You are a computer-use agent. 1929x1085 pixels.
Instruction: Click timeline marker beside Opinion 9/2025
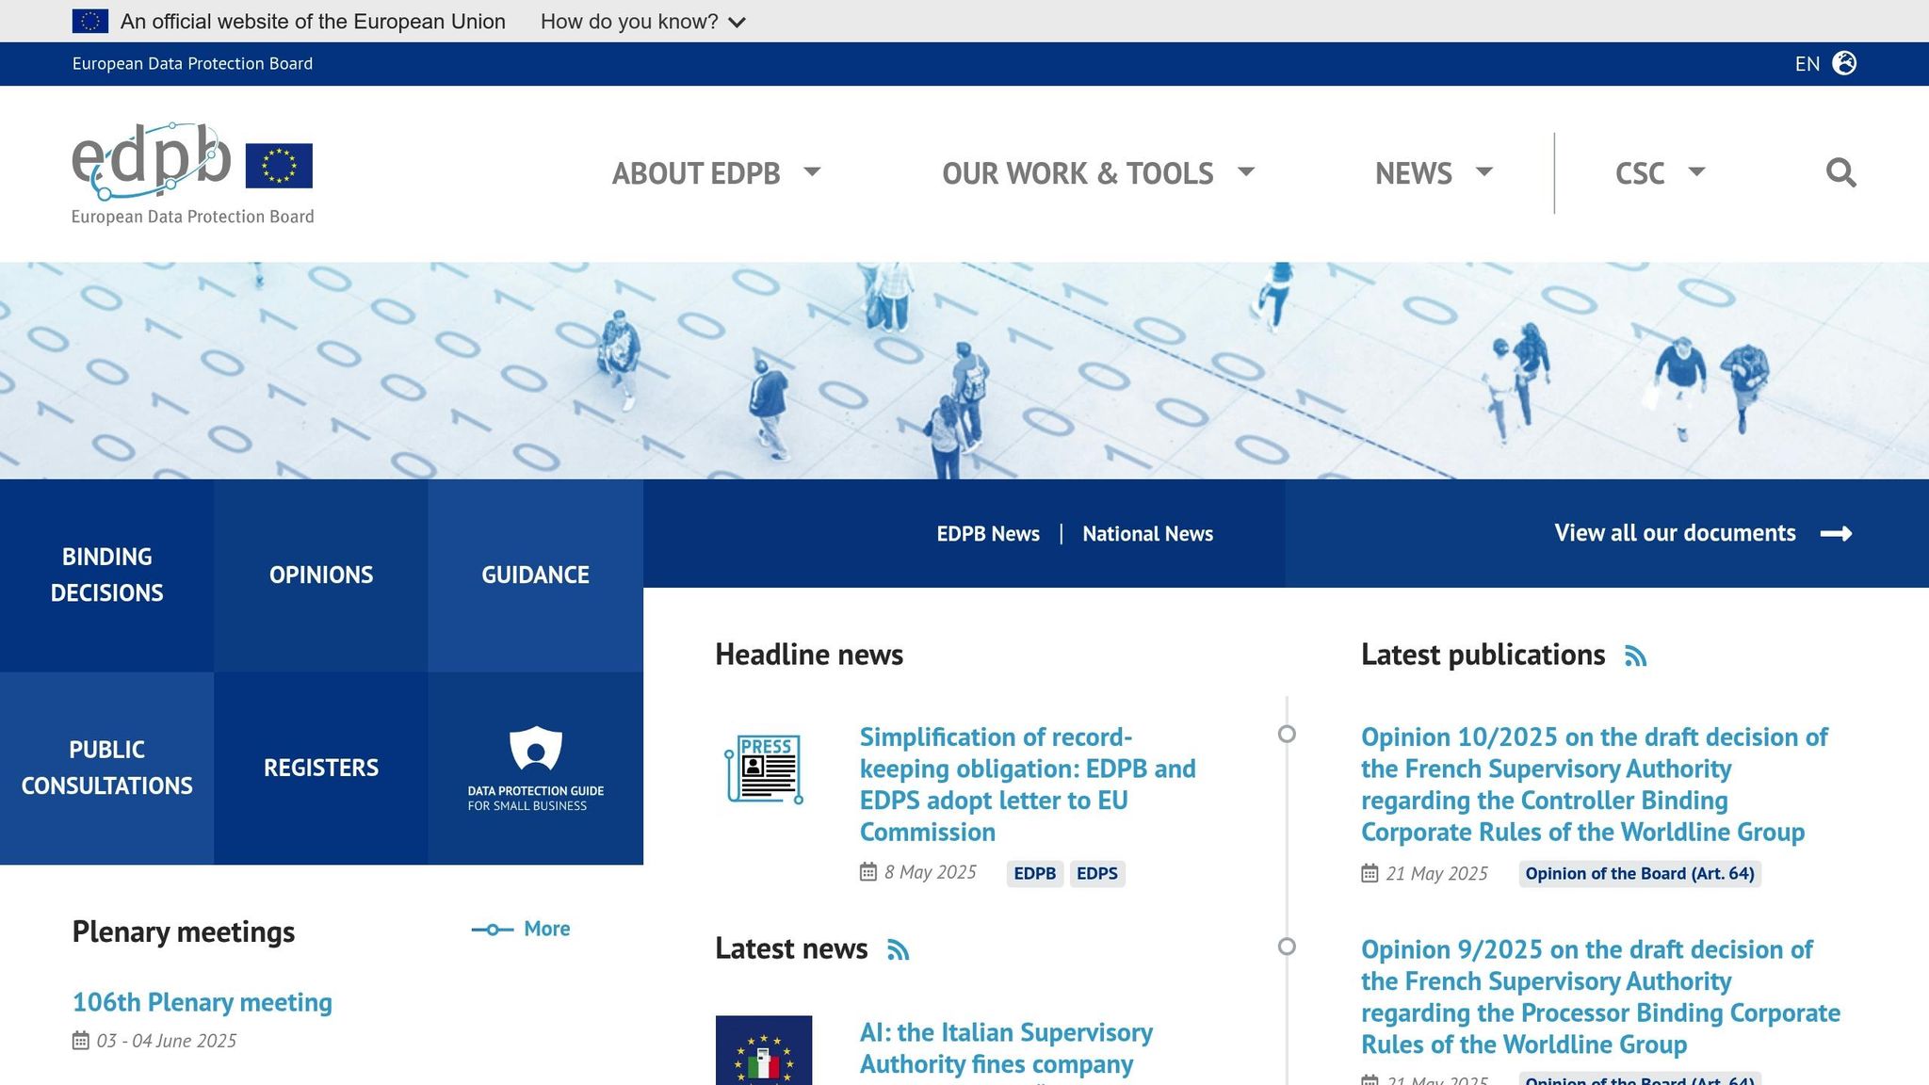click(1287, 947)
